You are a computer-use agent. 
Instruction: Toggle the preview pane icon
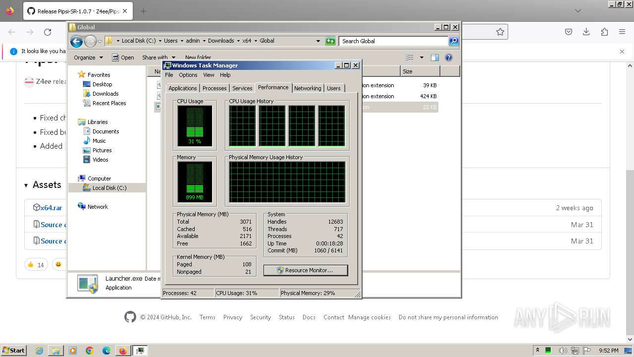435,58
